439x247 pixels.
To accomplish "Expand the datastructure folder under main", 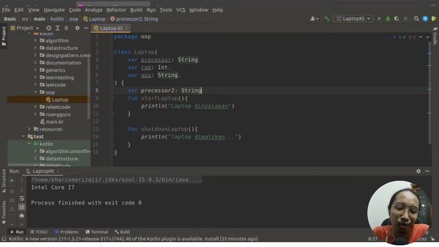I will (35, 48).
